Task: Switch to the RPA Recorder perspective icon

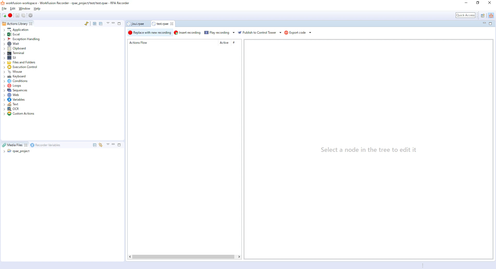Action: pos(491,16)
